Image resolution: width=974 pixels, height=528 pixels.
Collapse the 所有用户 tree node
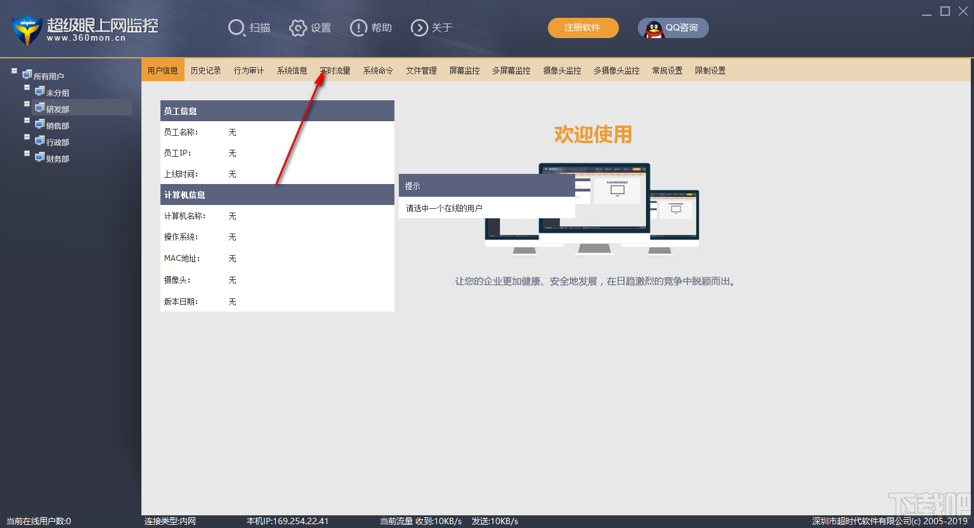click(x=14, y=72)
